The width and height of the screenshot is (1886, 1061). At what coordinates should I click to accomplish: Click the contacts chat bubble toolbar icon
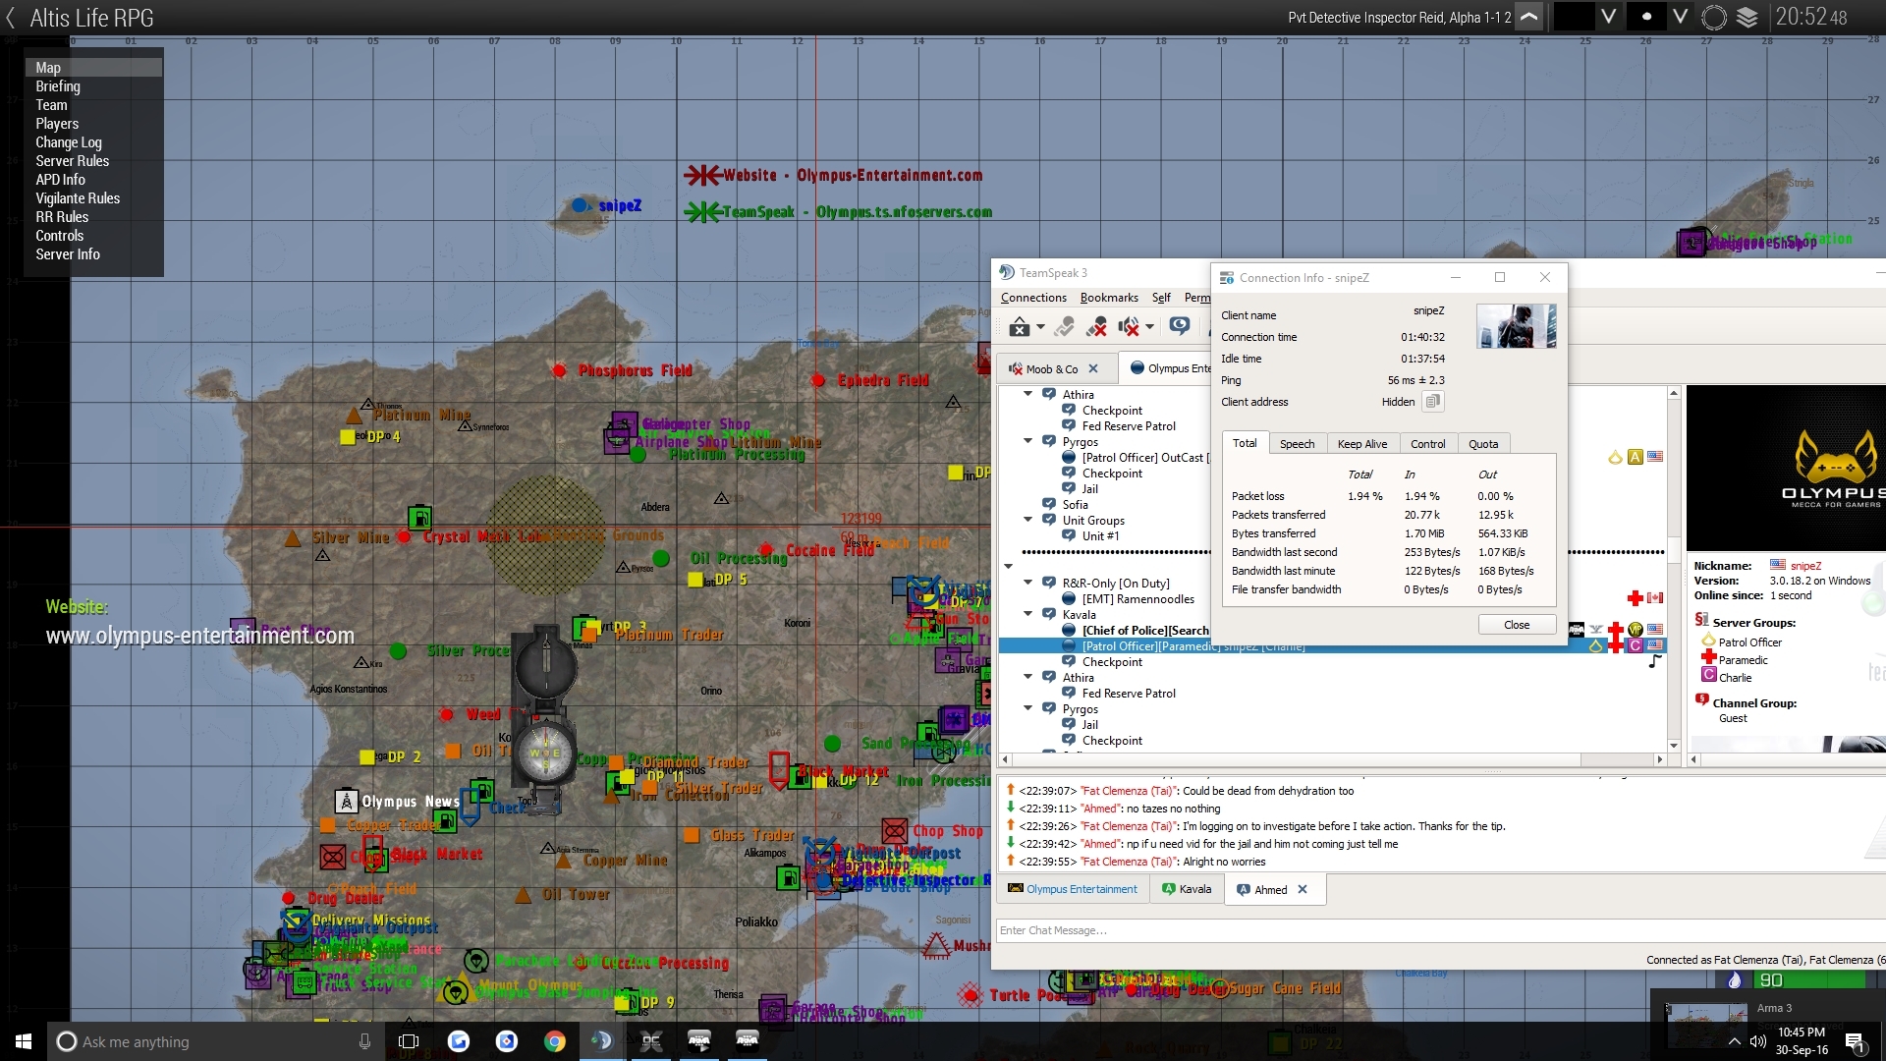(1180, 326)
